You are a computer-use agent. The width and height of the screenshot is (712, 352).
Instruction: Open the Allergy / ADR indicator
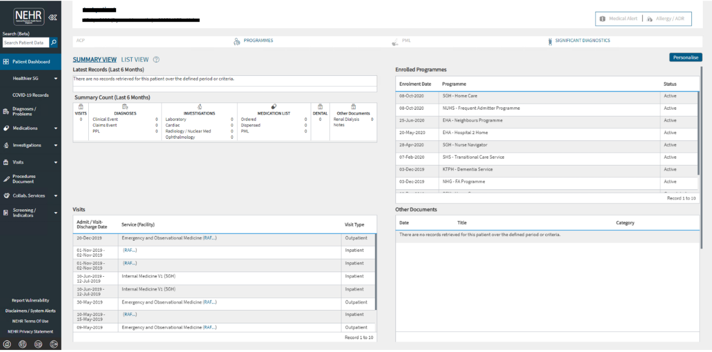(x=669, y=19)
